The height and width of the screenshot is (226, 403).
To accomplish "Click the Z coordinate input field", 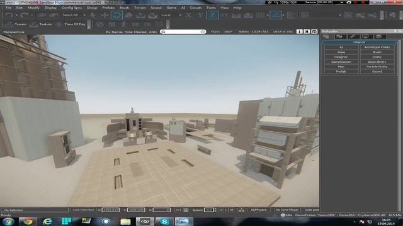I will [x=162, y=210].
